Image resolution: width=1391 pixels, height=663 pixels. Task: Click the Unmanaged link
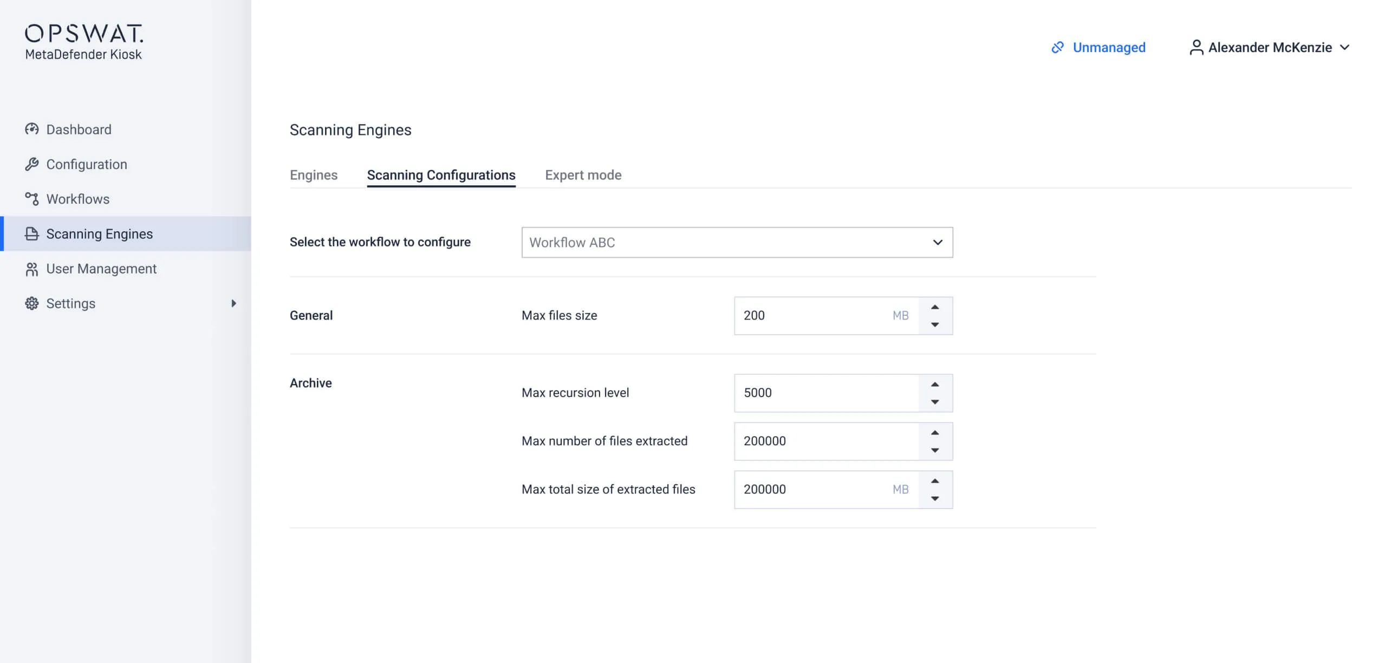1109,48
